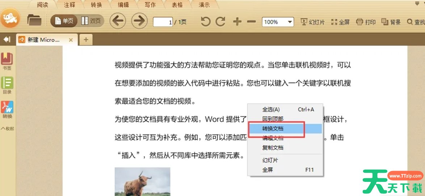Select 转换文档 in the context menu
Image resolution: width=425 pixels, height=196 pixels.
[273, 129]
